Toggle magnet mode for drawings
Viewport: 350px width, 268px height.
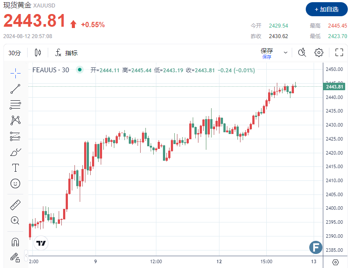[15, 241]
